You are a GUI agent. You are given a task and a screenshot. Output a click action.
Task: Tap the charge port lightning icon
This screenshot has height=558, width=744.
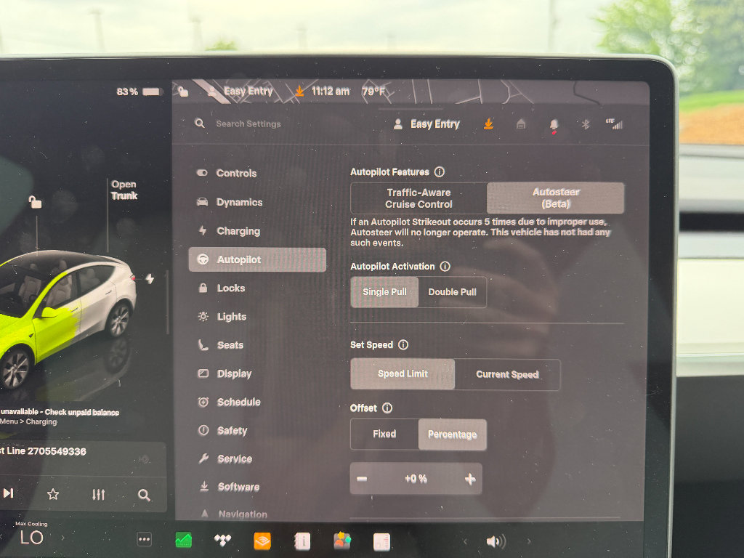pyautogui.click(x=150, y=278)
